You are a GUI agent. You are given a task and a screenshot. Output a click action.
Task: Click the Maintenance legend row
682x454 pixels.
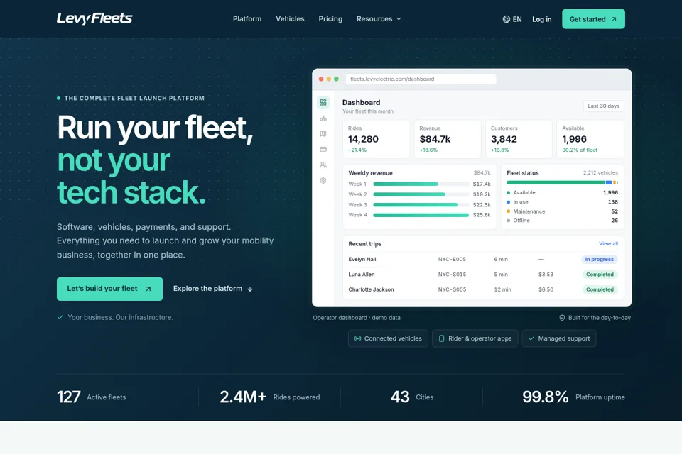562,211
